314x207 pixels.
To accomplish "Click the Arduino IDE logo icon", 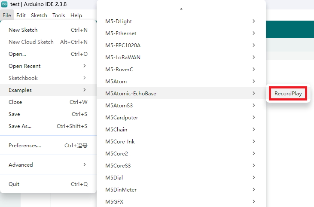I will (x=4, y=4).
